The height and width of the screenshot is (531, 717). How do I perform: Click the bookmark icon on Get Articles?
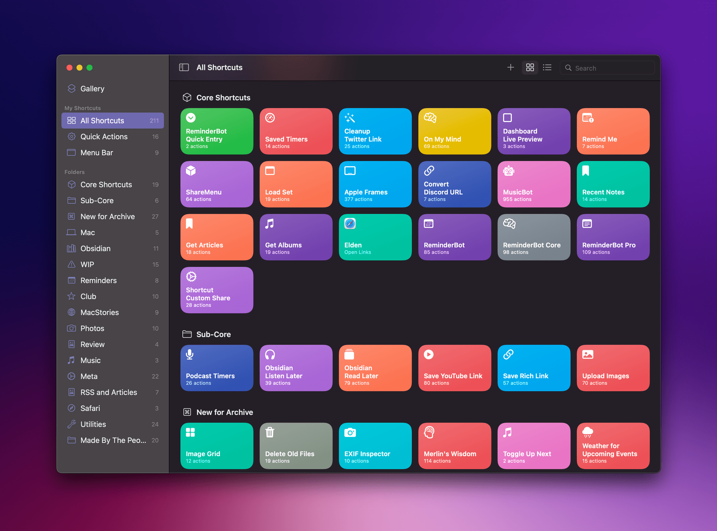189,224
